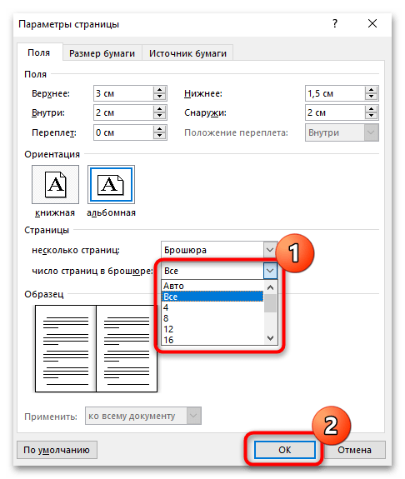Select the portrait orientation icon (книжная)

(55, 184)
